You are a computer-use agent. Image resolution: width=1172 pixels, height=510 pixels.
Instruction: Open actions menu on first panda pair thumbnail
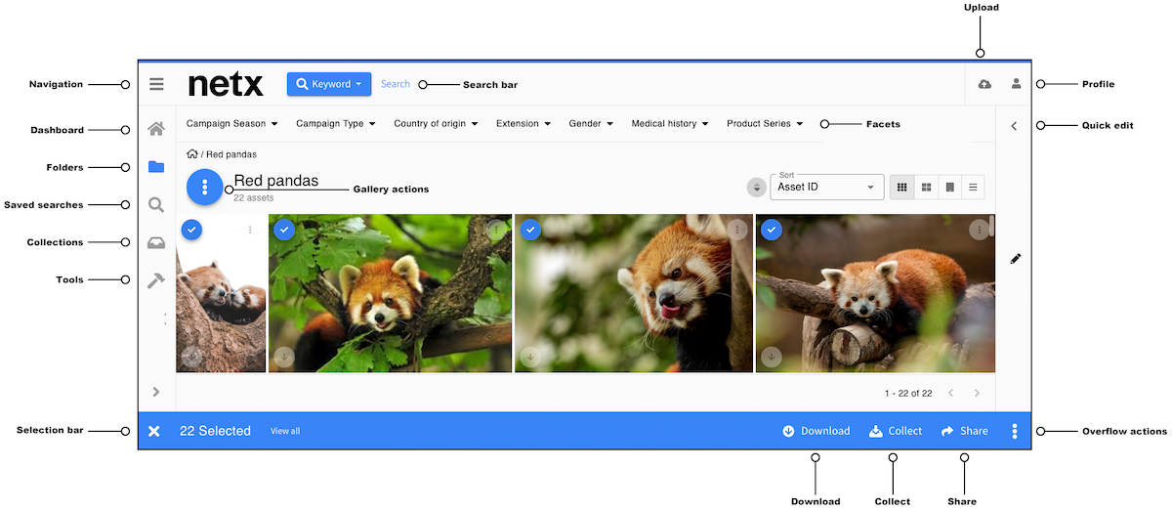click(250, 230)
